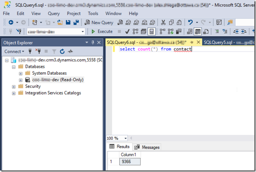Click the Database Engine Query icon

[120, 22]
